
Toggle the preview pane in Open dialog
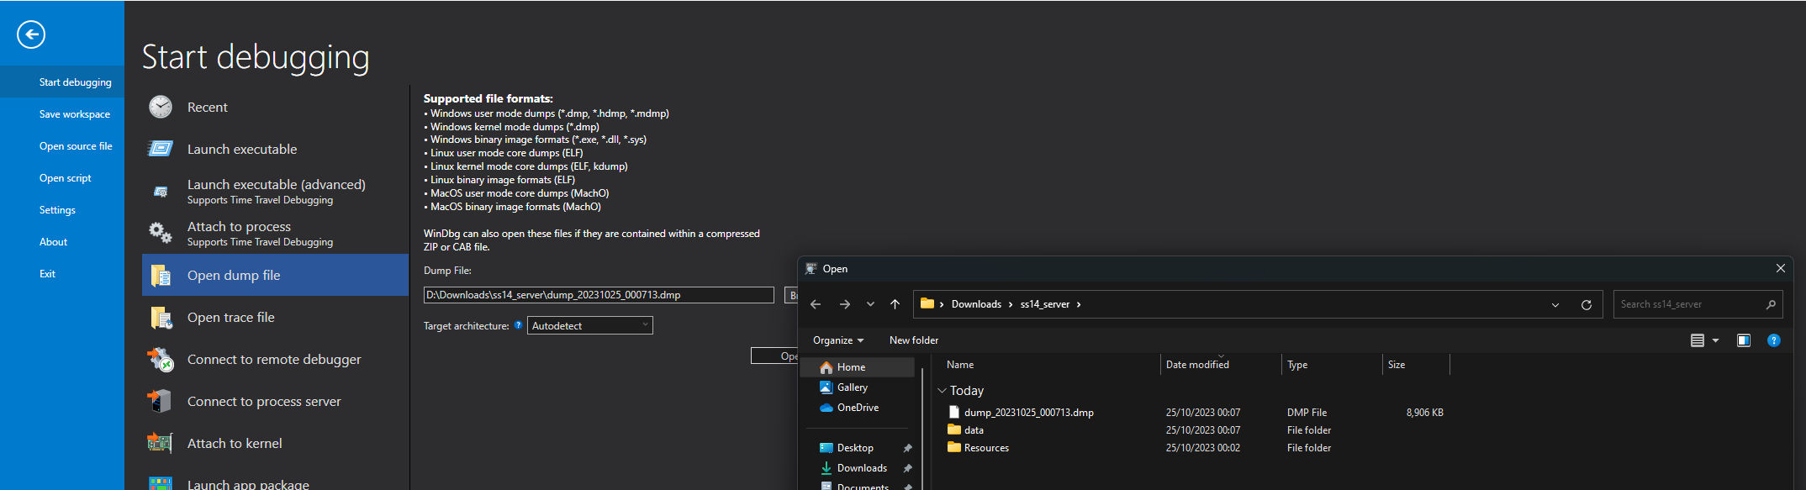[x=1744, y=340]
